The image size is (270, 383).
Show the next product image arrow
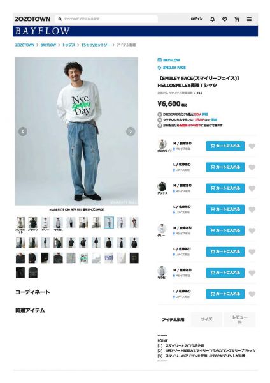click(x=131, y=131)
